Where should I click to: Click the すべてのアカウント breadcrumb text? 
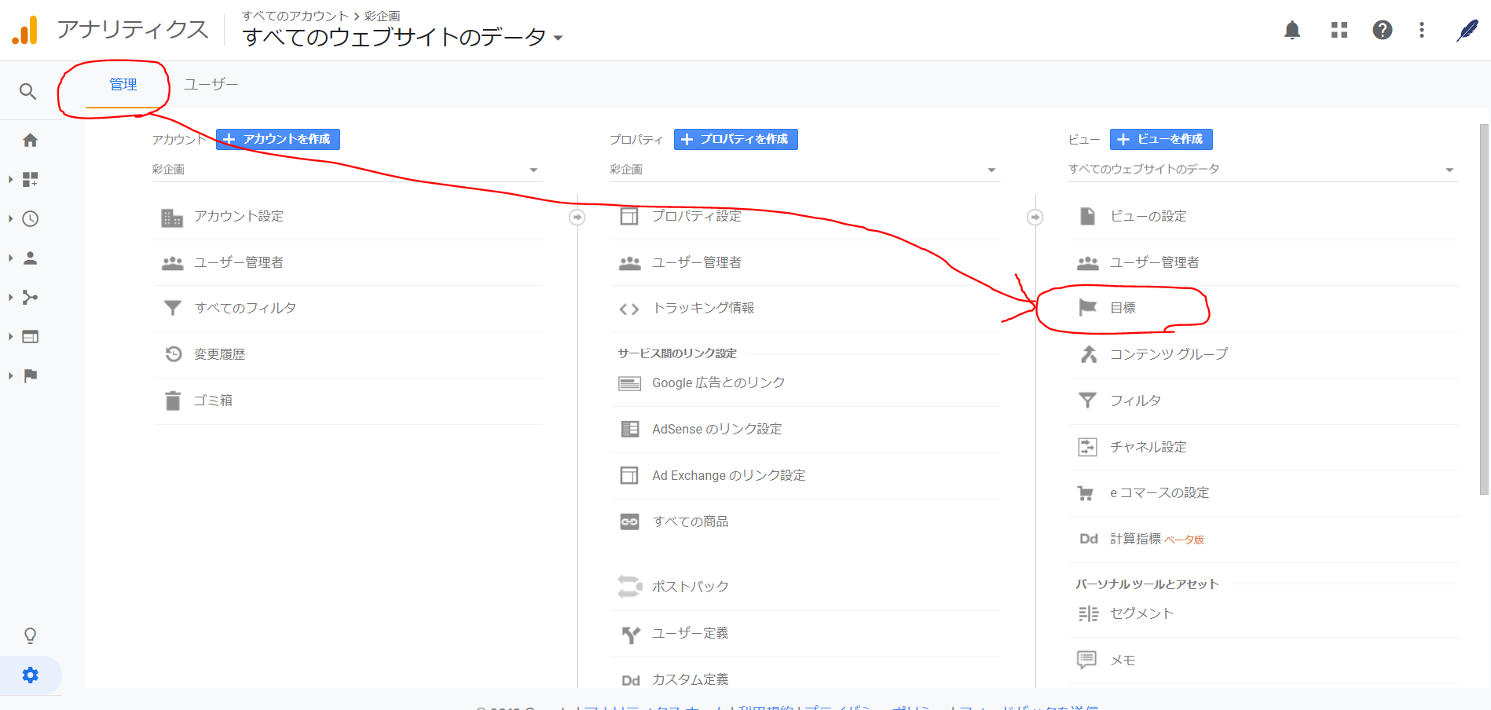pos(295,16)
